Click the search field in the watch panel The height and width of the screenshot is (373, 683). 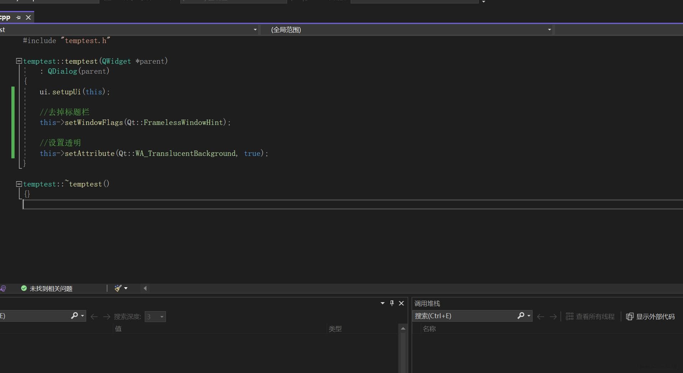35,316
